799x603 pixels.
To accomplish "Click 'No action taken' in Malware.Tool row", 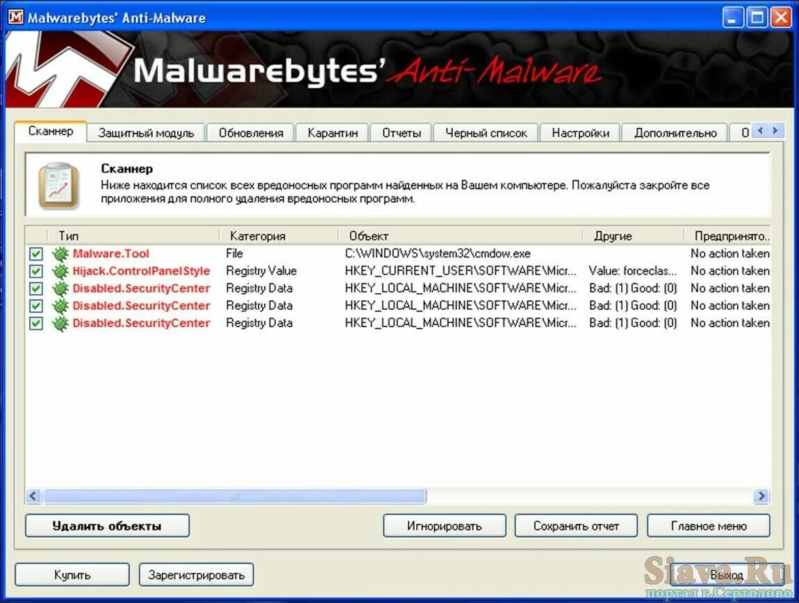I will [730, 254].
